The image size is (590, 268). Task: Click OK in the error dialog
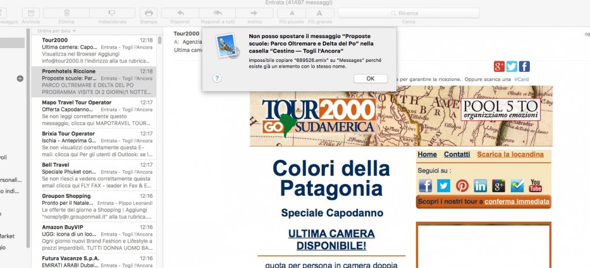point(370,78)
